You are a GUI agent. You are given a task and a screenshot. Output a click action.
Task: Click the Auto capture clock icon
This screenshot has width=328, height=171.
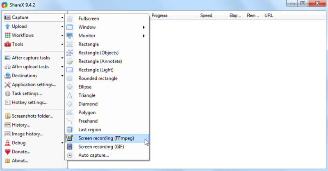[x=70, y=155]
